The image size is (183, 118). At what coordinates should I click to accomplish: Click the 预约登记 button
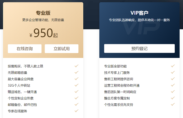pyautogui.click(x=139, y=48)
